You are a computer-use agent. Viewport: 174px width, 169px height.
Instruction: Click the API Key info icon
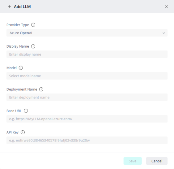(23, 132)
